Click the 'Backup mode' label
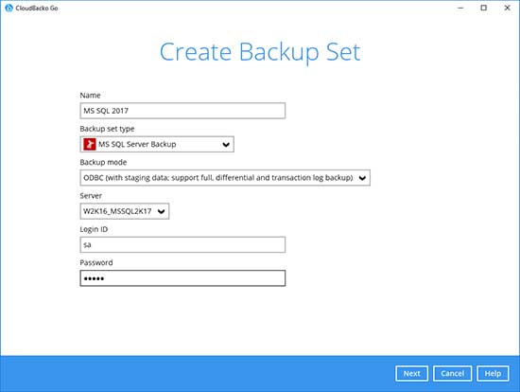Image resolution: width=520 pixels, height=392 pixels. (103, 162)
